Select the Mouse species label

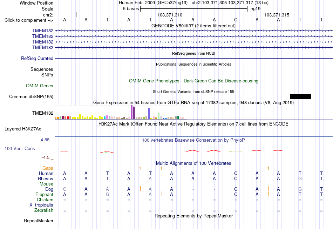tap(46, 184)
